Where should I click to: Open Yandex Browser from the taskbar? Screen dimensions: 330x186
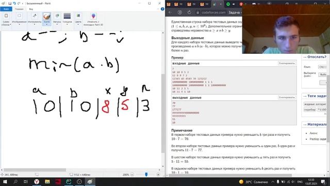pyautogui.click(x=37, y=182)
